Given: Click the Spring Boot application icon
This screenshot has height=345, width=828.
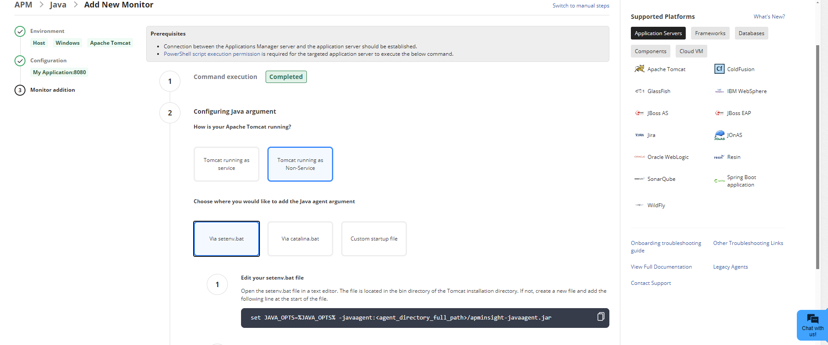Looking at the screenshot, I should click(719, 180).
